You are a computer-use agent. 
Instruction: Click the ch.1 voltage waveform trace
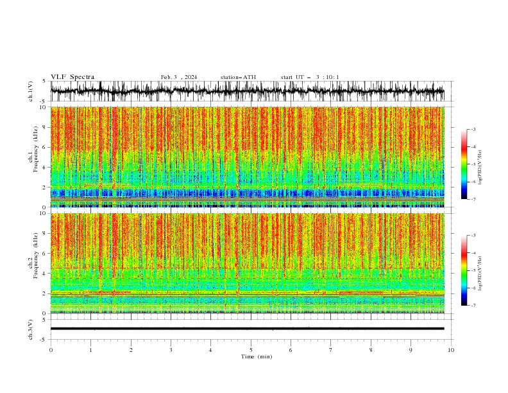click(247, 91)
